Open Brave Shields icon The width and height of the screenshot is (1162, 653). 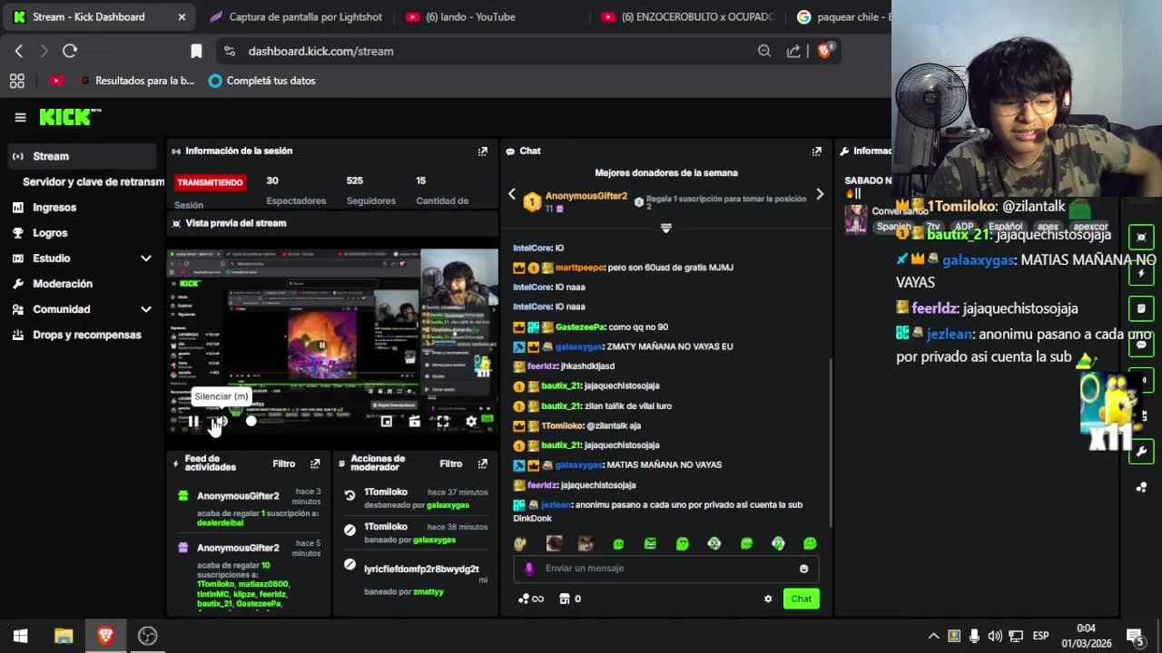(x=825, y=51)
